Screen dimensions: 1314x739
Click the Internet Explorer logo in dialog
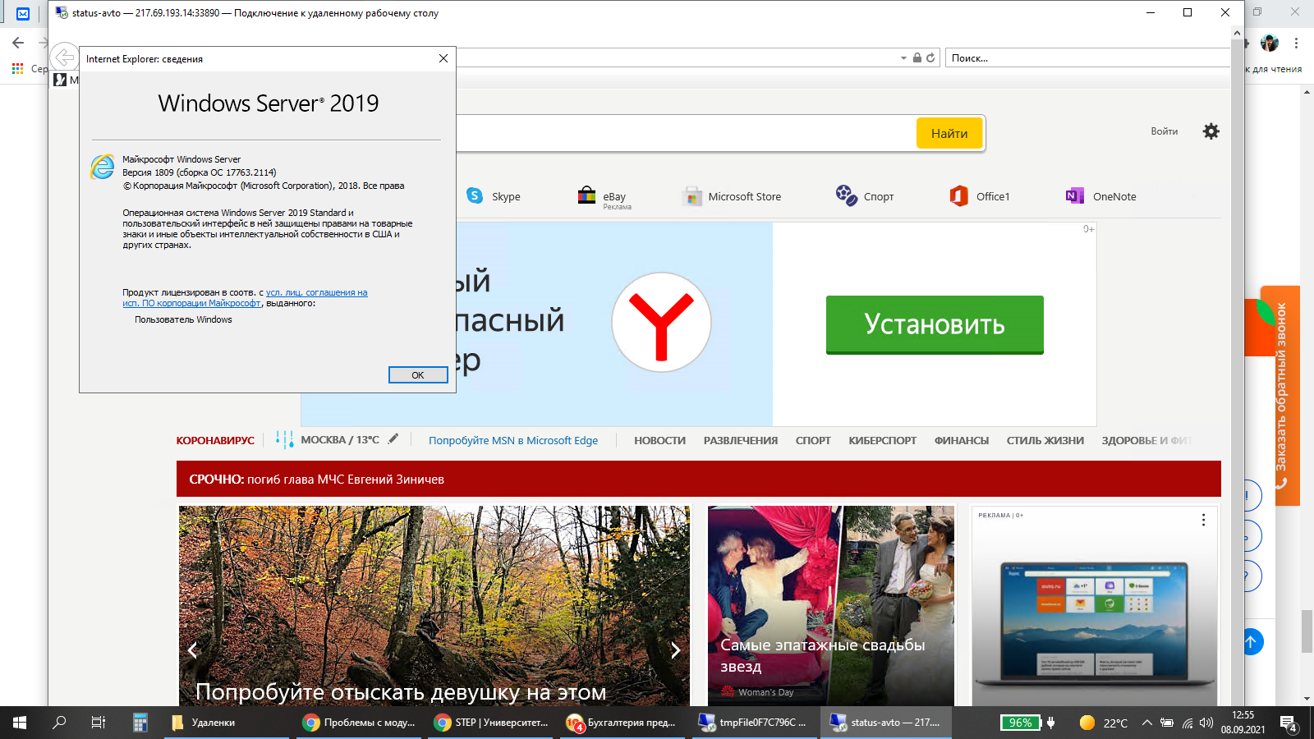pyautogui.click(x=103, y=167)
